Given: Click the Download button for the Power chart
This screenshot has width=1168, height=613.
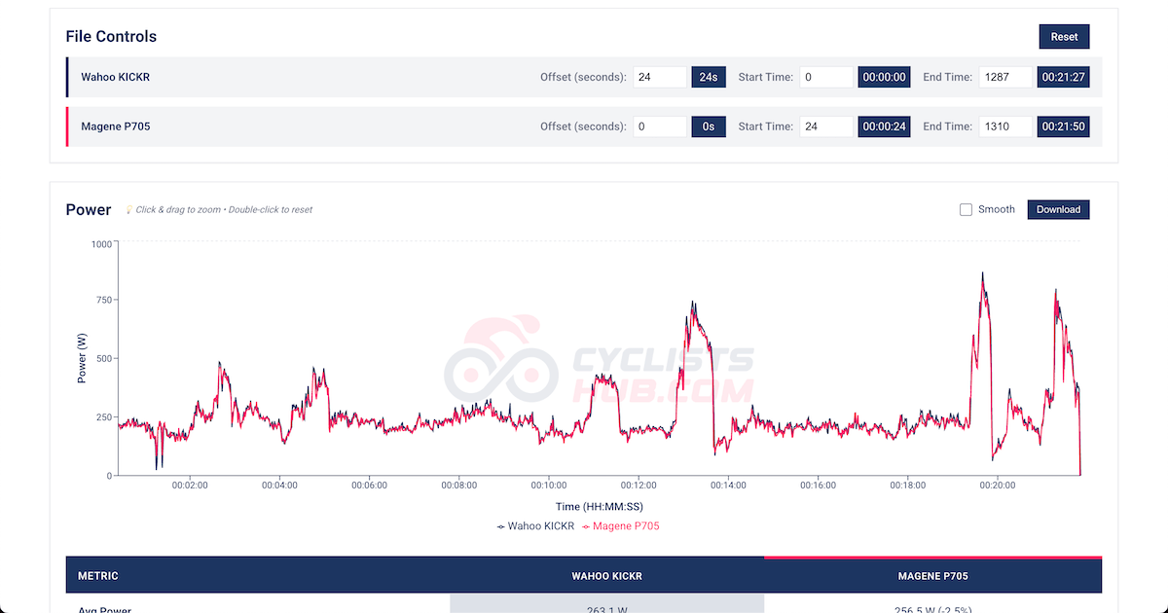Looking at the screenshot, I should [1058, 209].
